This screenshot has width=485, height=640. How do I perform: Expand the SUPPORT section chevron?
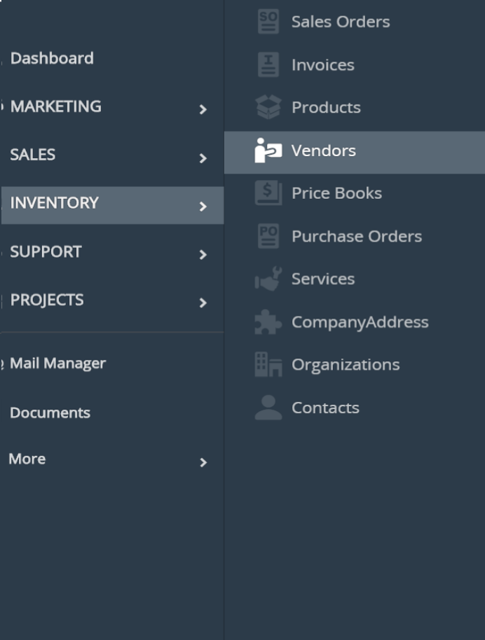coord(203,255)
